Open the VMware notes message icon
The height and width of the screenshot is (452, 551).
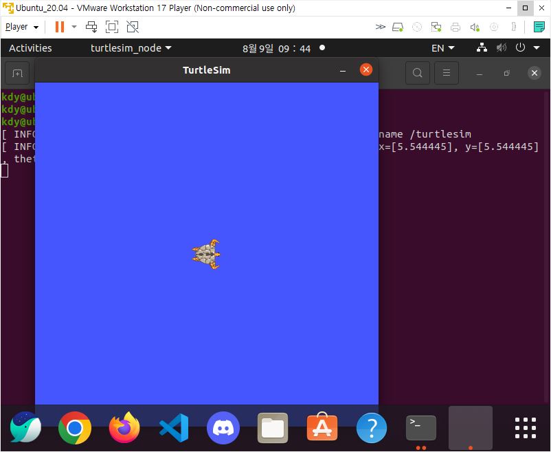coord(539,27)
